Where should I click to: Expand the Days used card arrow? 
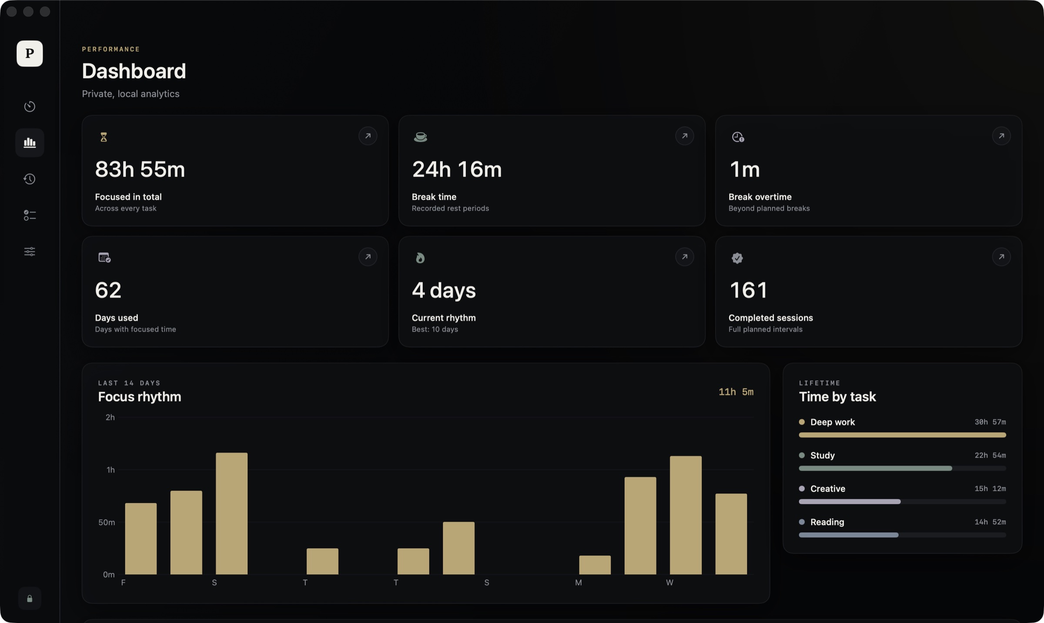[368, 257]
